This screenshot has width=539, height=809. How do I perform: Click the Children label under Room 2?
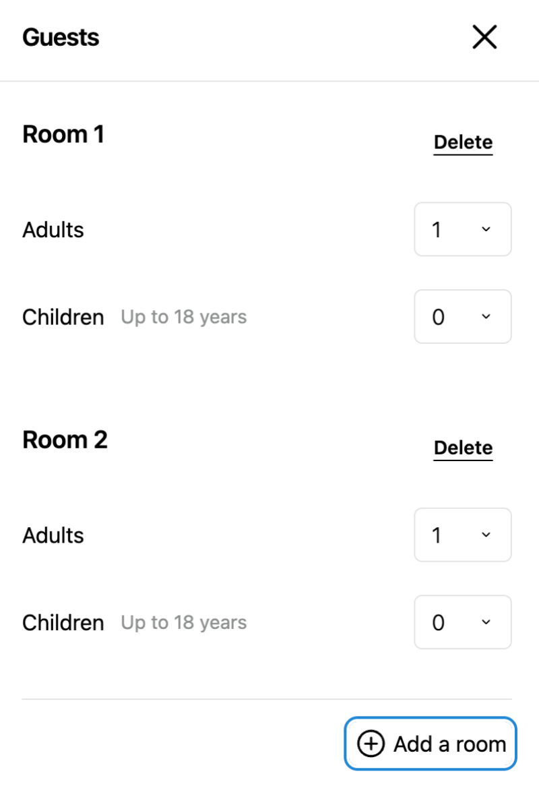(63, 622)
